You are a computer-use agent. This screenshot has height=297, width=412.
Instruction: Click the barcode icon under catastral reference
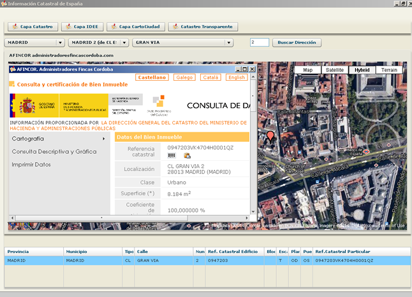172,156
